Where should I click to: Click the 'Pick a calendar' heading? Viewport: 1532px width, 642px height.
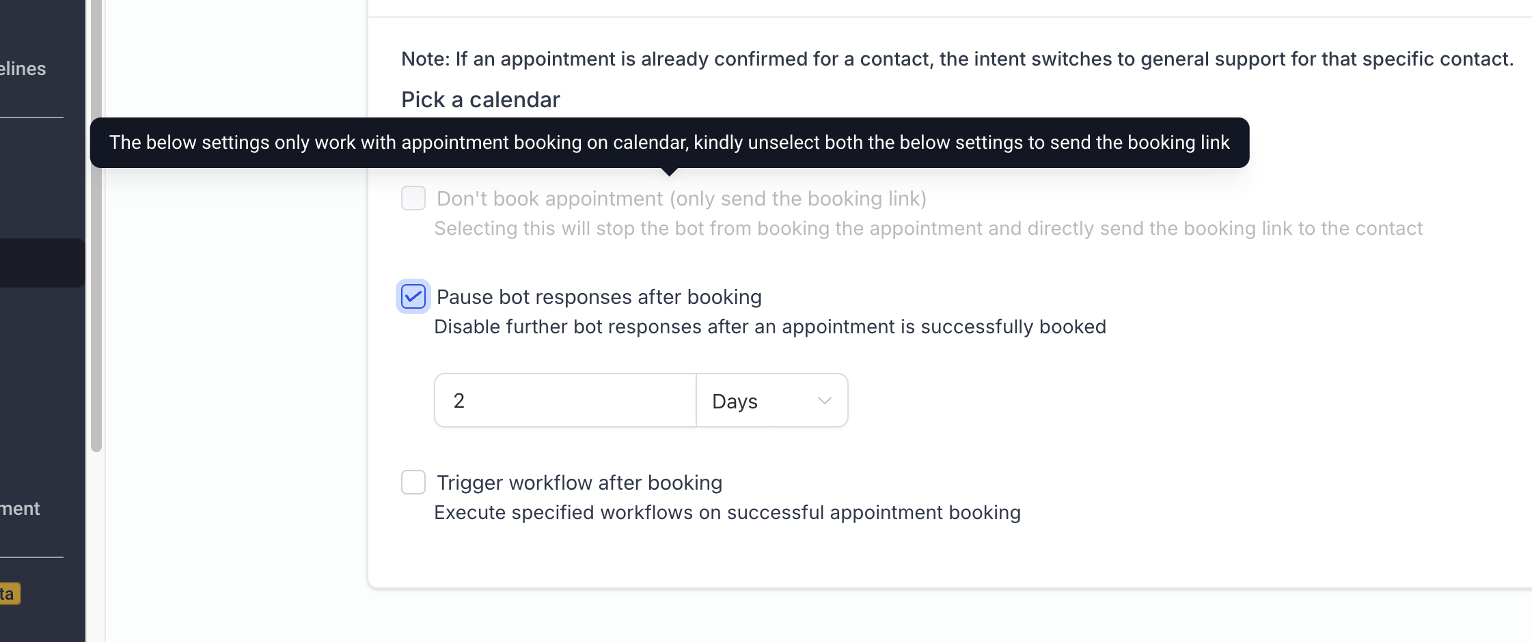(x=480, y=100)
